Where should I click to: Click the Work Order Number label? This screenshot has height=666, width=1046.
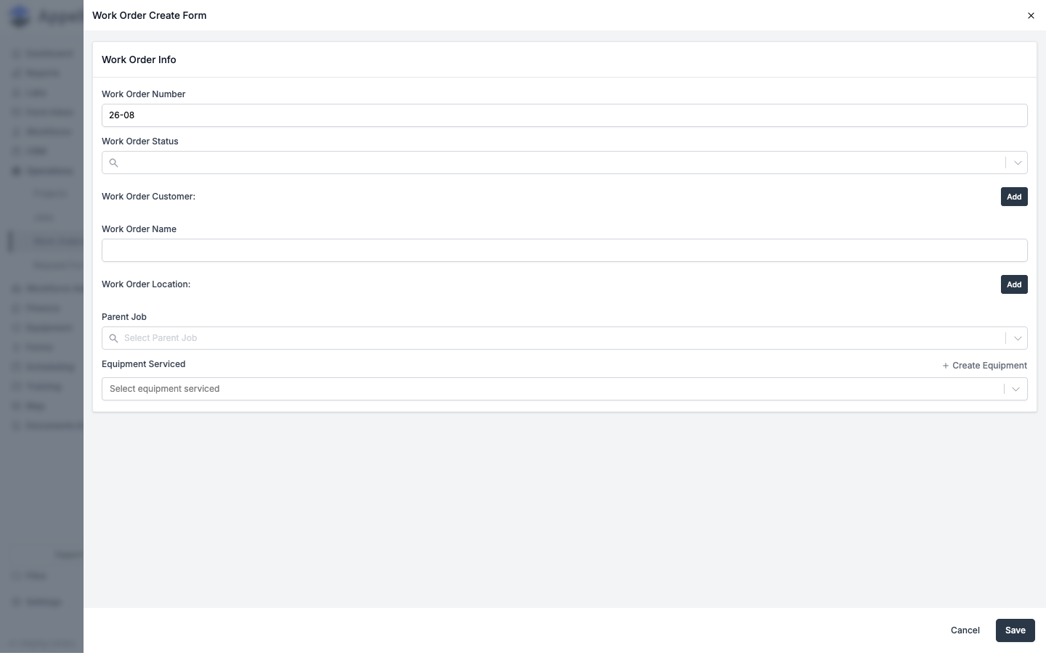click(143, 94)
